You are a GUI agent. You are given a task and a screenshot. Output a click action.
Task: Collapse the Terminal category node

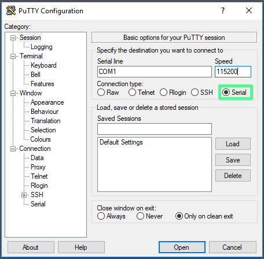click(13, 56)
